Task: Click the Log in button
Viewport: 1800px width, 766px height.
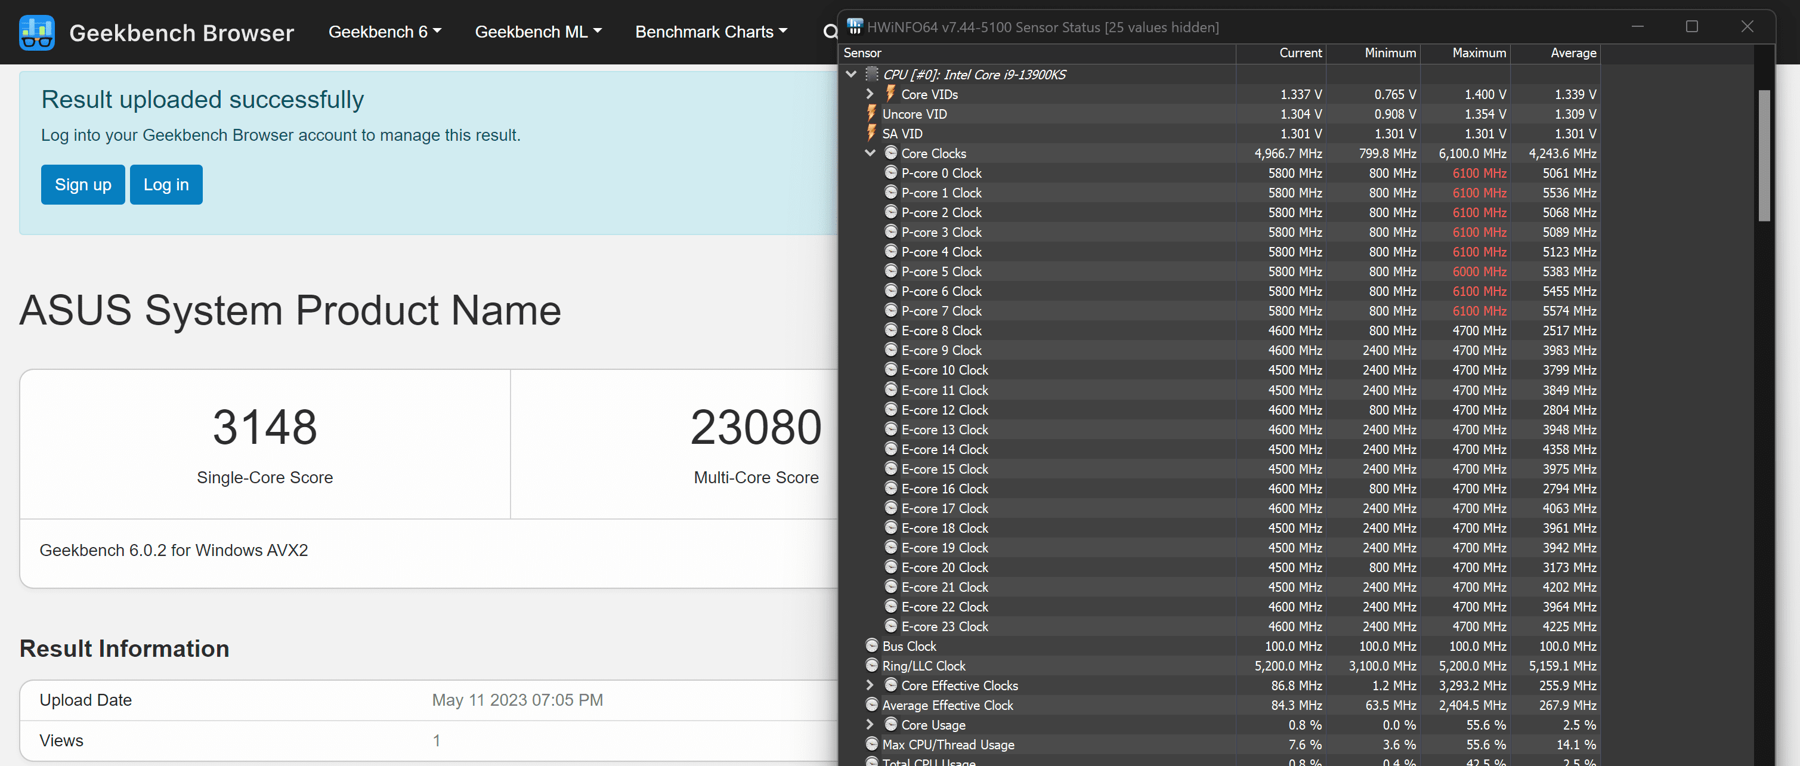Action: click(x=166, y=184)
